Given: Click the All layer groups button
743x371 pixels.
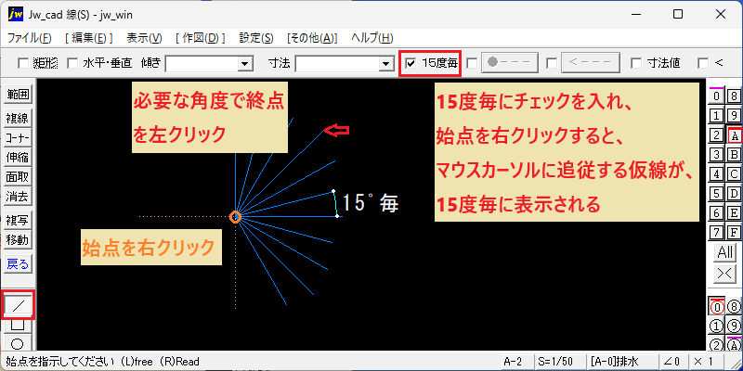Looking at the screenshot, I should pyautogui.click(x=725, y=252).
